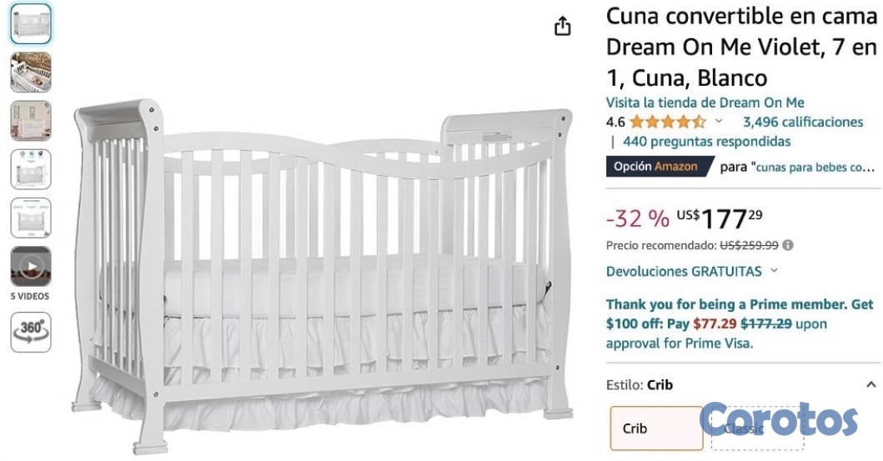Open the 3,496 calificaciones link
Image resolution: width=883 pixels, height=461 pixels.
[x=802, y=123]
